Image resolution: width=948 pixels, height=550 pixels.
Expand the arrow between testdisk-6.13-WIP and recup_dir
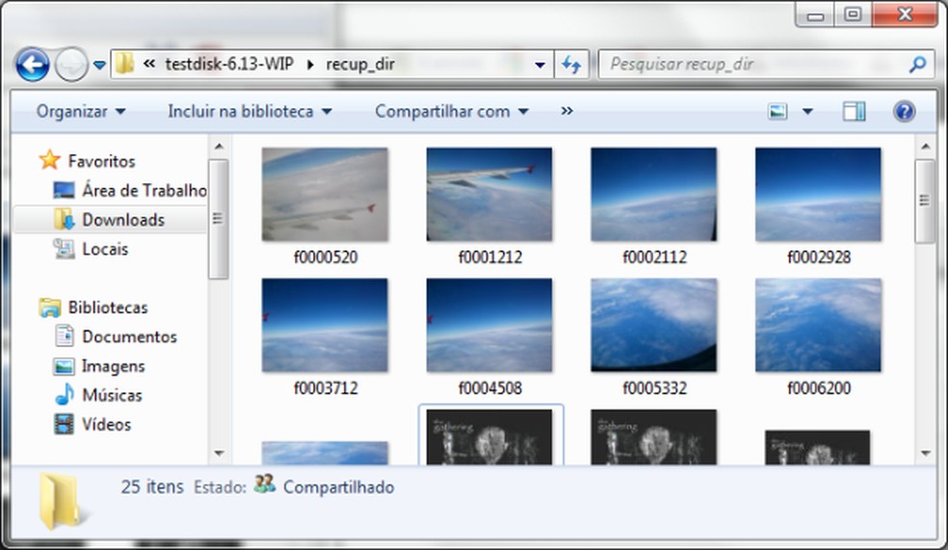(x=310, y=65)
